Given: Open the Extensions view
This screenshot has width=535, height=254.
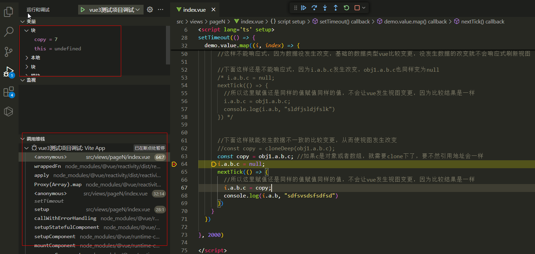Looking at the screenshot, I should (8, 92).
